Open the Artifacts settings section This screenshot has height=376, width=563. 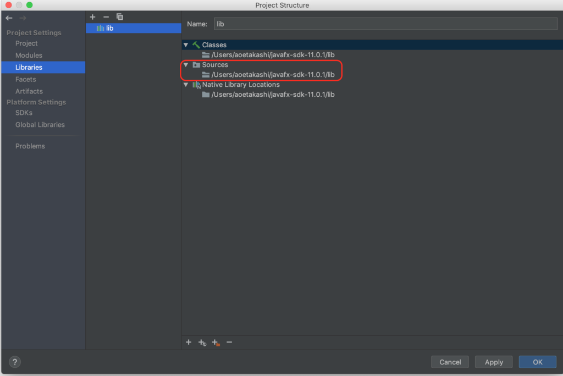click(29, 91)
